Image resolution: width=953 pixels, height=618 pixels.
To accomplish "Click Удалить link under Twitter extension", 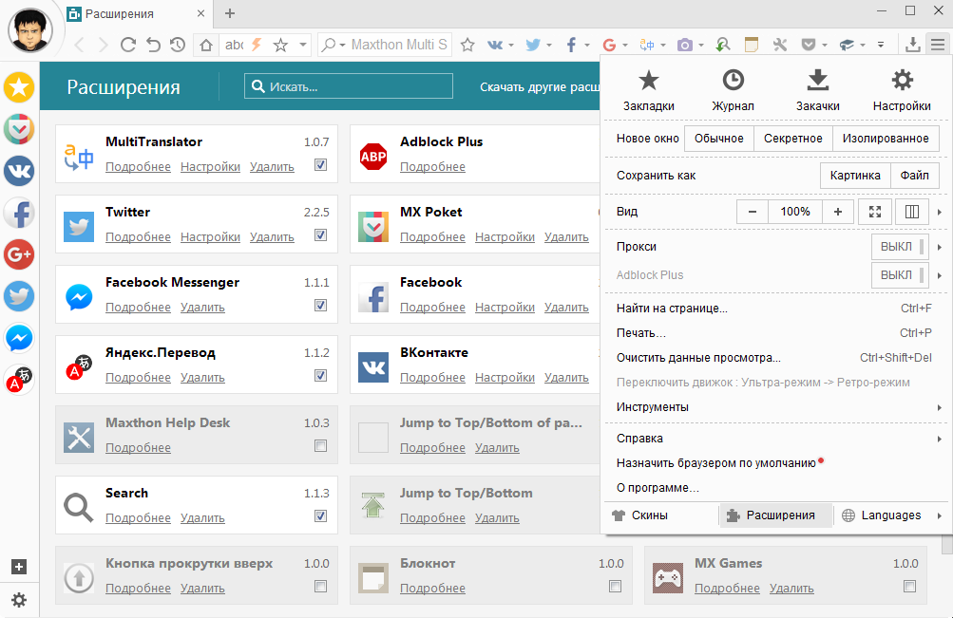I will coord(272,236).
